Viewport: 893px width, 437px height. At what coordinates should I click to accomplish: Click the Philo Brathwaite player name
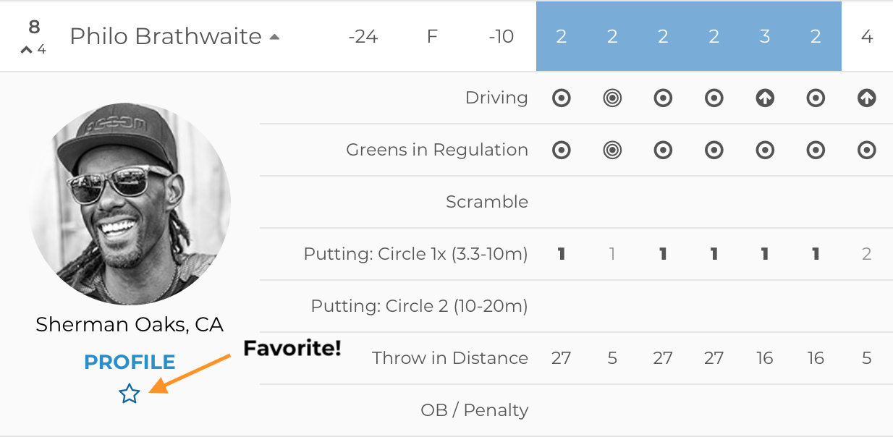[166, 36]
